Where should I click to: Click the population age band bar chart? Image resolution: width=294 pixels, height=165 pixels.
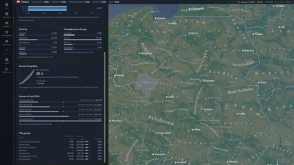tap(47, 9)
